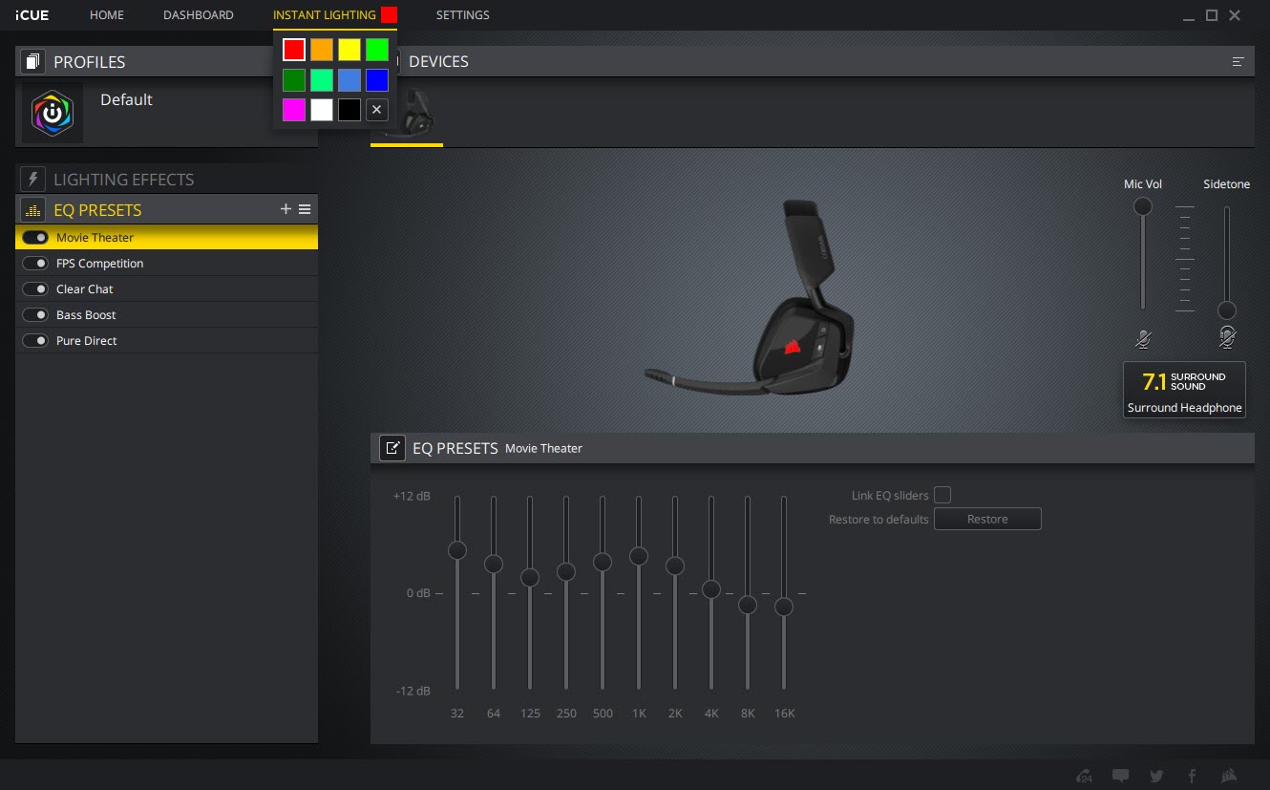The image size is (1270, 790).
Task: Check the Link EQ sliders checkbox
Action: click(942, 495)
